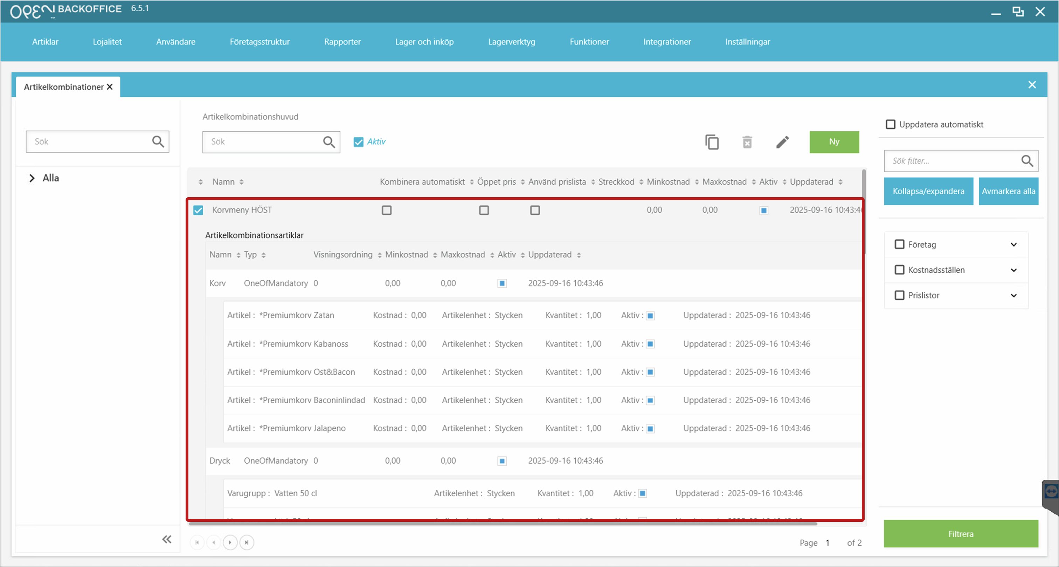Viewport: 1059px width, 567px height.
Task: Uncheck the Aktiv filter checkbox
Action: pos(359,142)
